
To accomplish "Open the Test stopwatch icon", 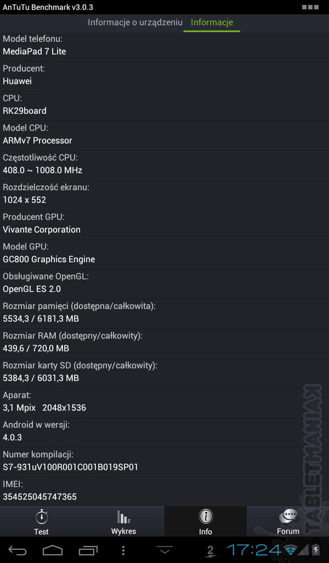I will tap(41, 517).
